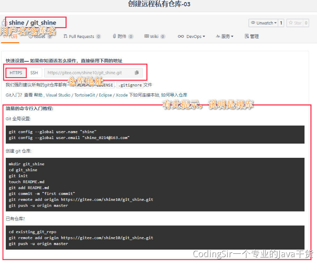The height and width of the screenshot is (263, 317).
Task: Click the Wiki book icon
Action: point(146,36)
